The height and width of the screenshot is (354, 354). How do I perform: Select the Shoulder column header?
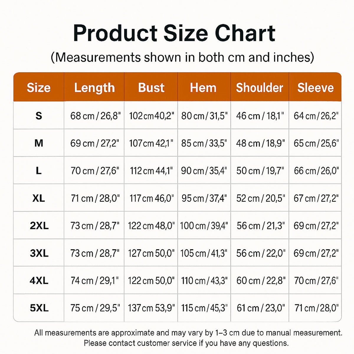point(260,88)
